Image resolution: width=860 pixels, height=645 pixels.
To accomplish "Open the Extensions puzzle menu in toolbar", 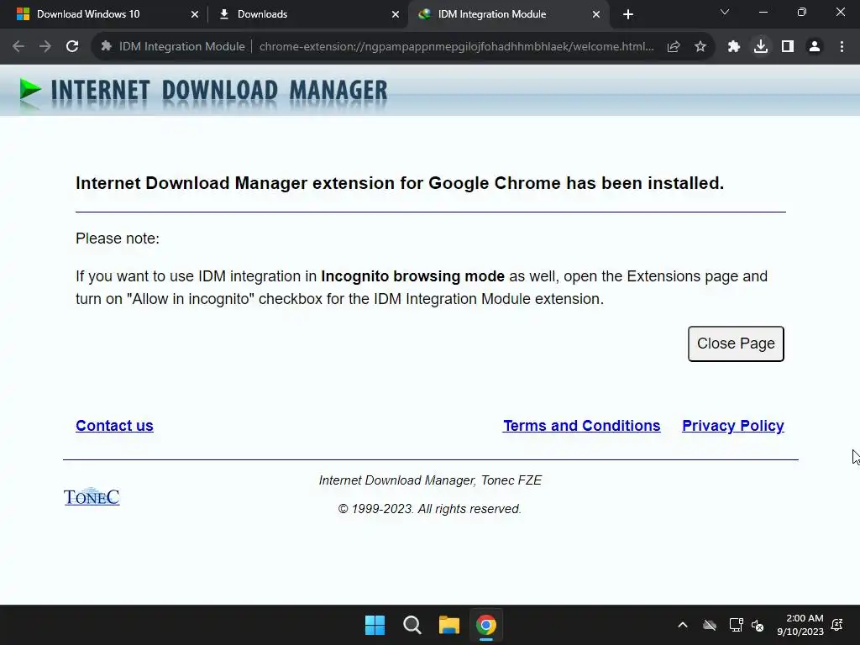I will [733, 47].
